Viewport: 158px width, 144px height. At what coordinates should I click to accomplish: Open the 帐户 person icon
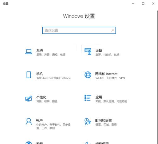(29, 121)
